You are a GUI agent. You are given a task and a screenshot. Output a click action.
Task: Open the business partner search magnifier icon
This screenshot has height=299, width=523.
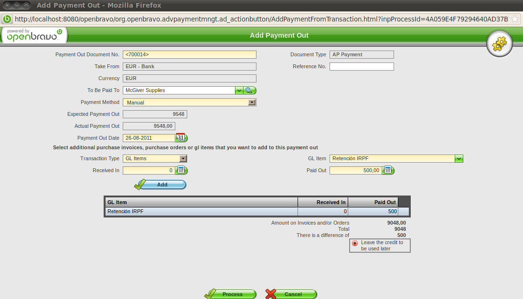(x=250, y=90)
